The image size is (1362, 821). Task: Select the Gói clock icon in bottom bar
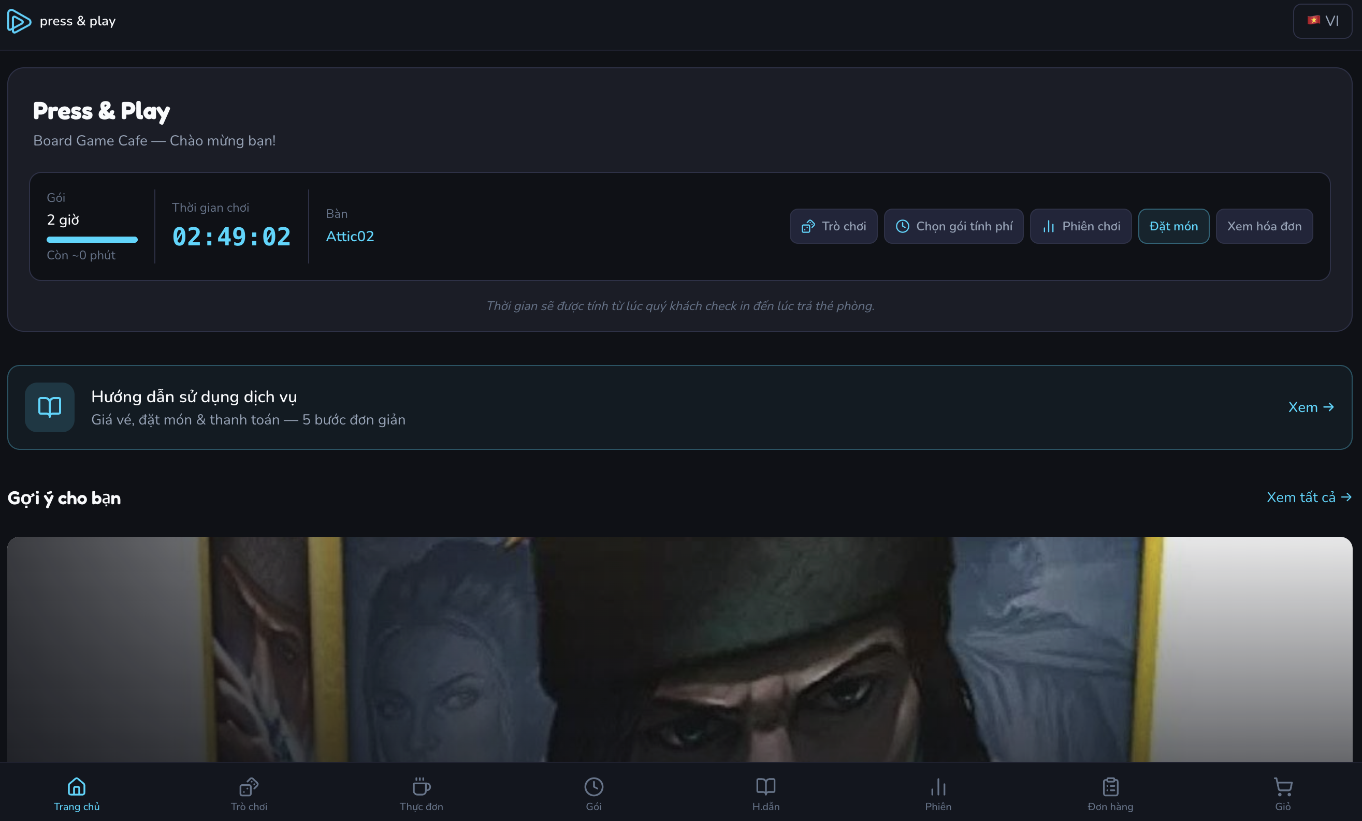[593, 786]
